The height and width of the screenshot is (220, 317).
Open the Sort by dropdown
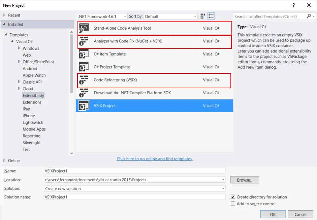tap(170, 17)
